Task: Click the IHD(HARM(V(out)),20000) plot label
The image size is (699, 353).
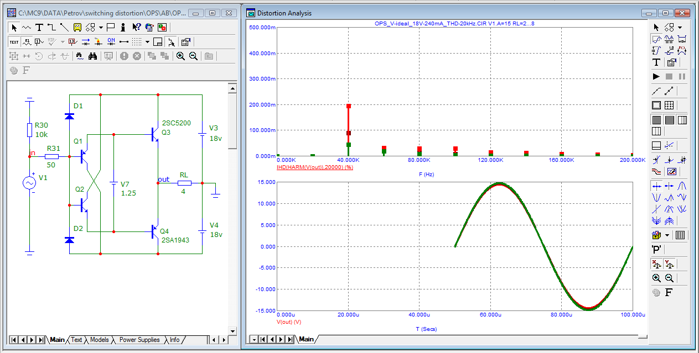Action: 314,167
